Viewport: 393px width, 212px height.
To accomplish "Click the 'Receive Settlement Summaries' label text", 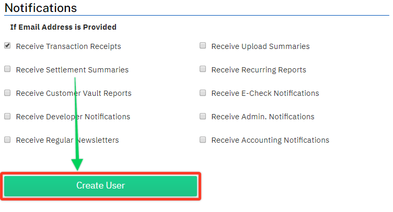I will click(72, 70).
